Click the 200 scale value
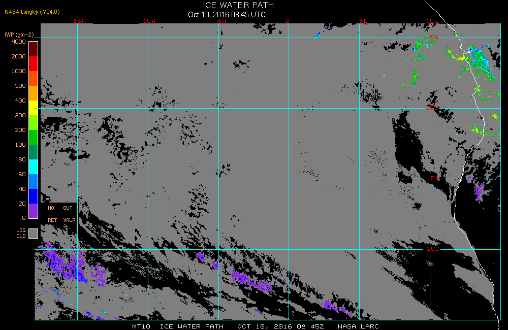 click(x=20, y=130)
